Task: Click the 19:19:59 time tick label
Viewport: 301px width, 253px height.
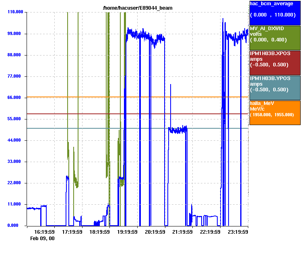Action: click(127, 232)
